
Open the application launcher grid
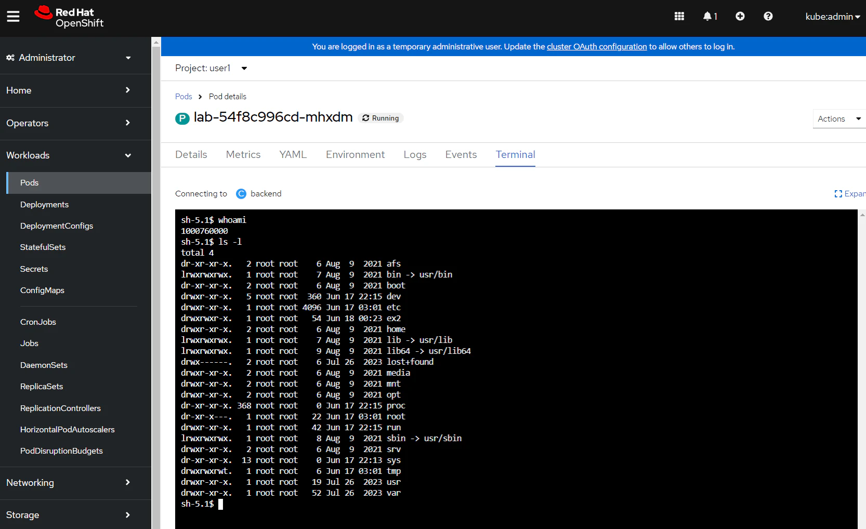[x=679, y=17]
